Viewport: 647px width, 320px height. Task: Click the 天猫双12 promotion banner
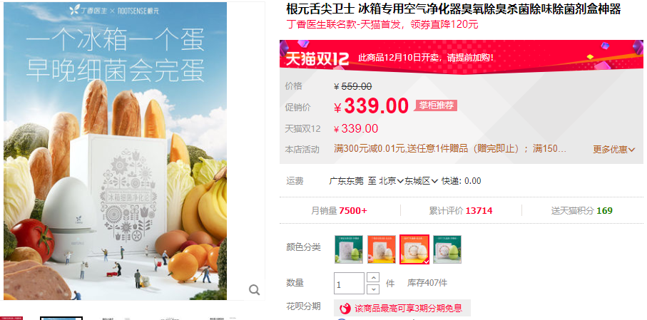point(462,57)
